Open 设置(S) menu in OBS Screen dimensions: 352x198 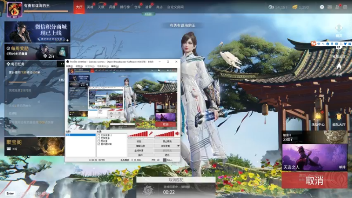(79, 66)
